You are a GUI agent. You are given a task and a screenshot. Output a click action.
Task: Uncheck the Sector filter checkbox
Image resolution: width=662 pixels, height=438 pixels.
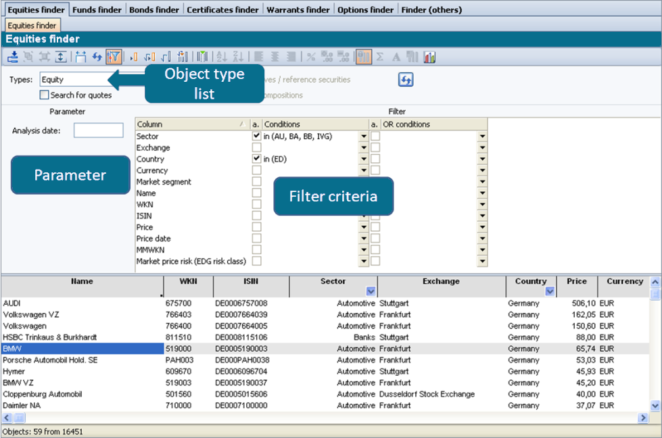[256, 136]
